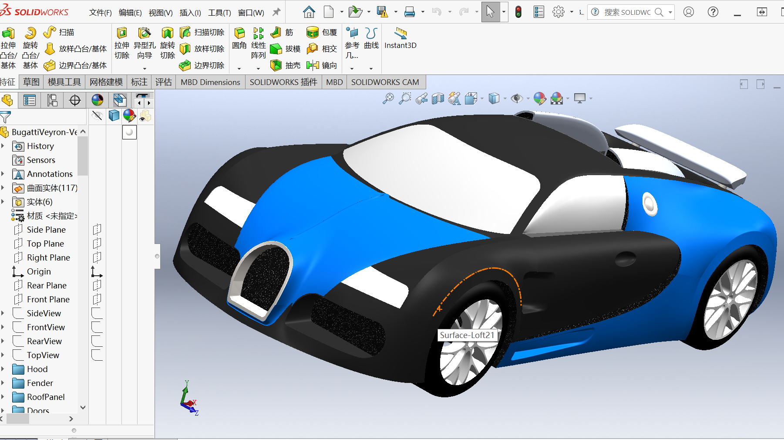
Task: Toggle Instant3D mode
Action: tap(400, 38)
